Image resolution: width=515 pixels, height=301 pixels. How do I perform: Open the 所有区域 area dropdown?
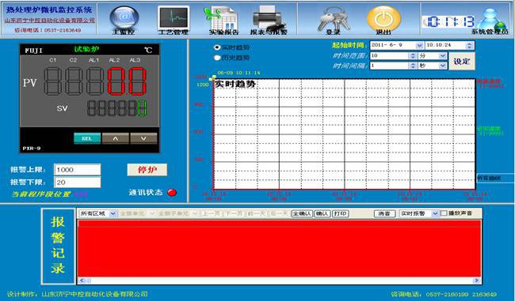[113, 213]
